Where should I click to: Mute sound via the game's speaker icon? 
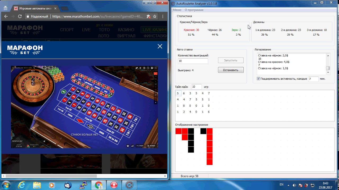click(x=140, y=68)
